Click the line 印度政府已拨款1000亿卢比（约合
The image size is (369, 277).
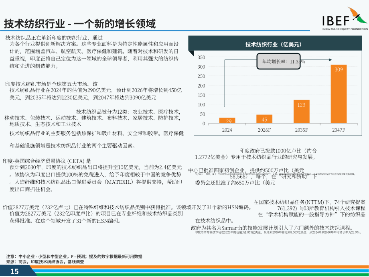click(x=278, y=151)
